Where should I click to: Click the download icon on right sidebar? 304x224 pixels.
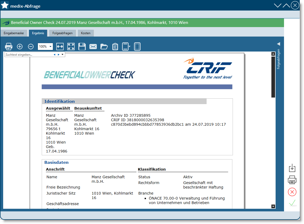(x=292, y=168)
